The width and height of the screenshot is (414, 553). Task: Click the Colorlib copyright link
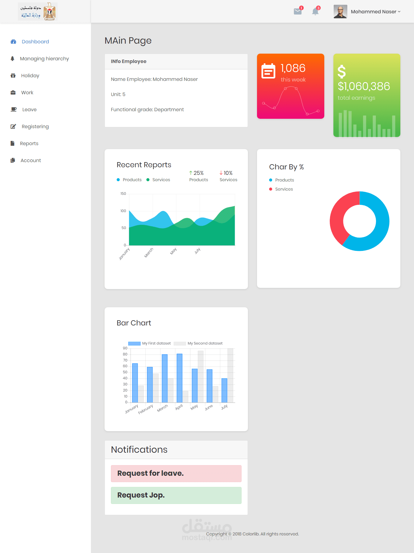pyautogui.click(x=251, y=534)
